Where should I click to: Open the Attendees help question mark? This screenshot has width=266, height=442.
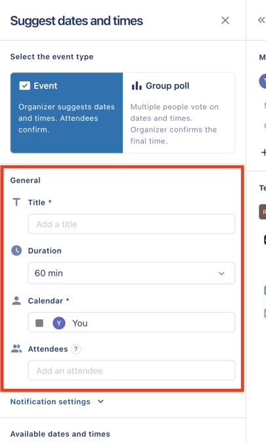pyautogui.click(x=76, y=349)
